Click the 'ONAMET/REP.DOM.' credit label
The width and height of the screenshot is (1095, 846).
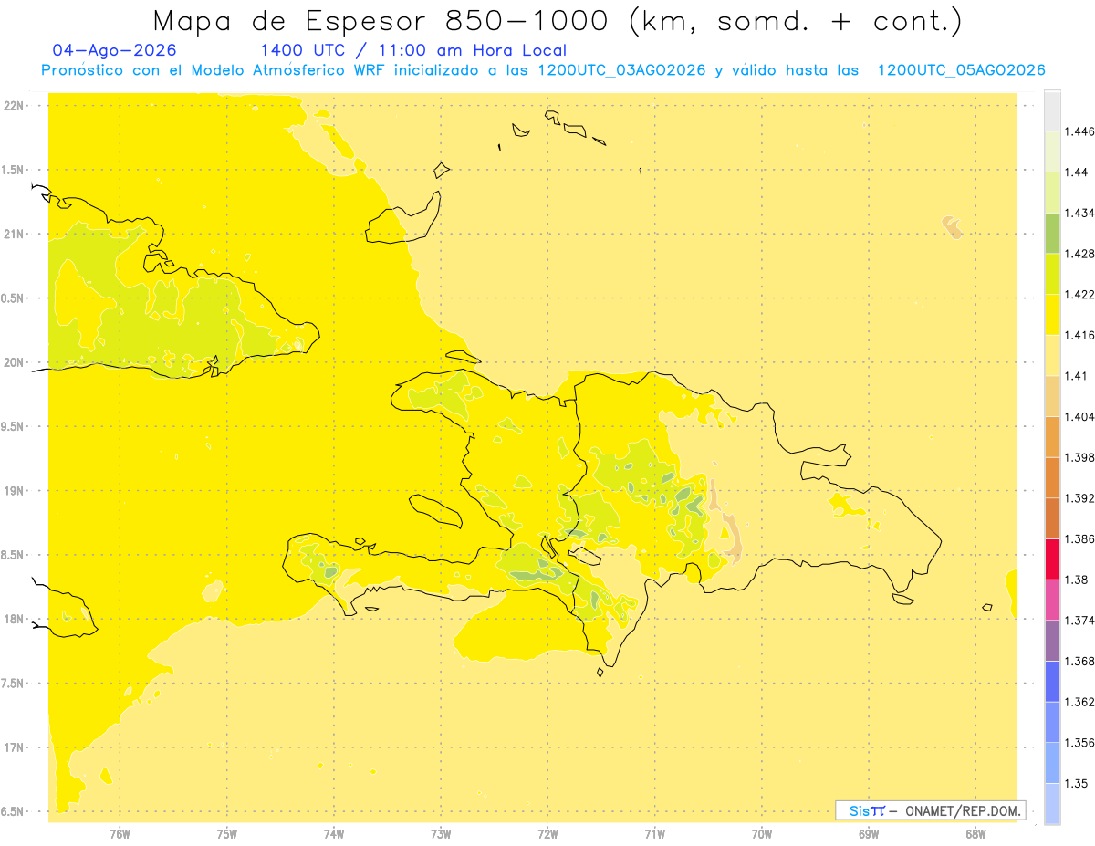pyautogui.click(x=961, y=810)
